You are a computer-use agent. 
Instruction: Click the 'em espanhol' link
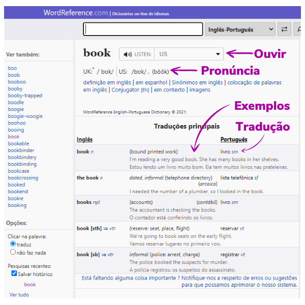coord(151,82)
